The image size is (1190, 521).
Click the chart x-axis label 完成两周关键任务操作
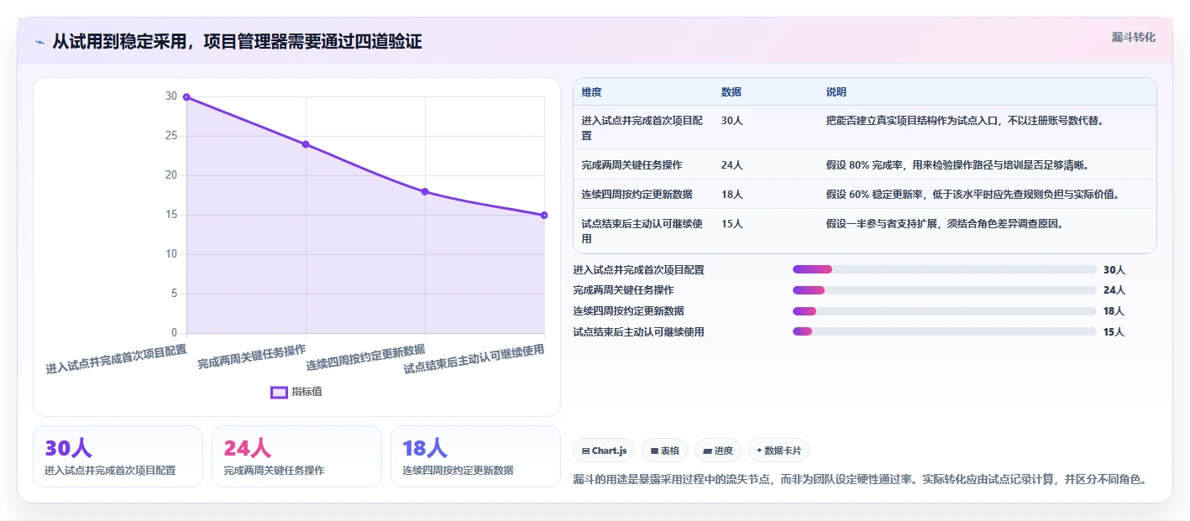click(252, 357)
